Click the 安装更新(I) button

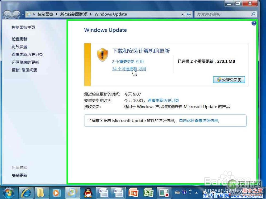tap(229, 80)
